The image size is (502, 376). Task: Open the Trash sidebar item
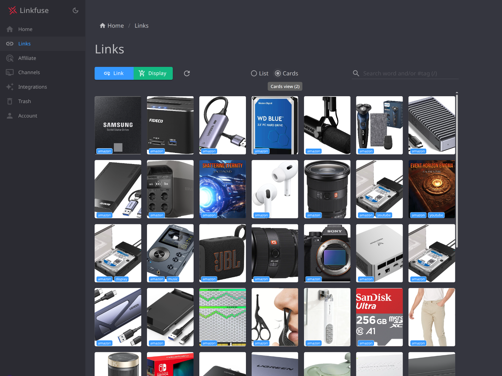tap(25, 101)
